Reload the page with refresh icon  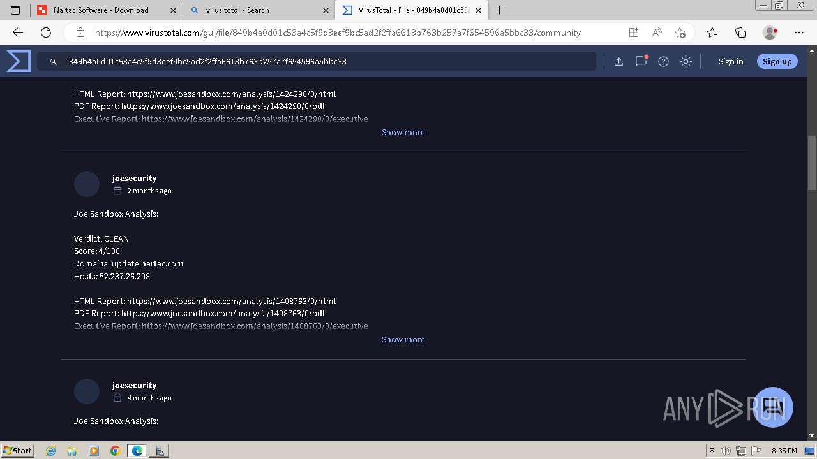click(46, 33)
